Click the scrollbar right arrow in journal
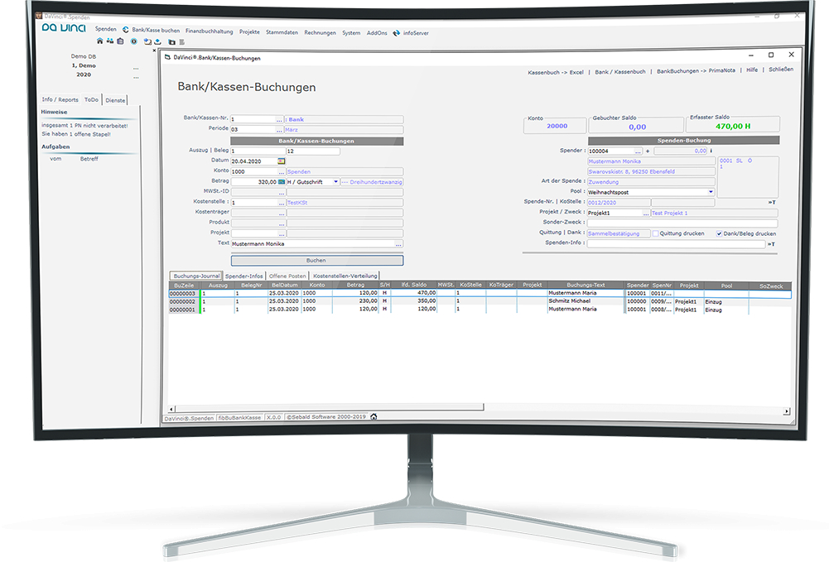The image size is (829, 562). pos(787,411)
